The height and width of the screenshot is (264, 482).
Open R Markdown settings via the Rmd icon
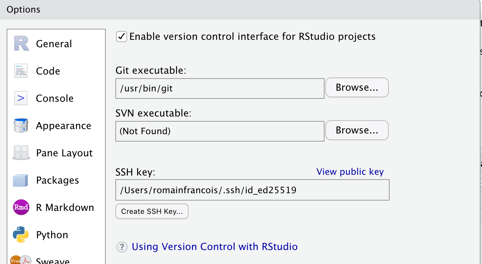pyautogui.click(x=21, y=207)
